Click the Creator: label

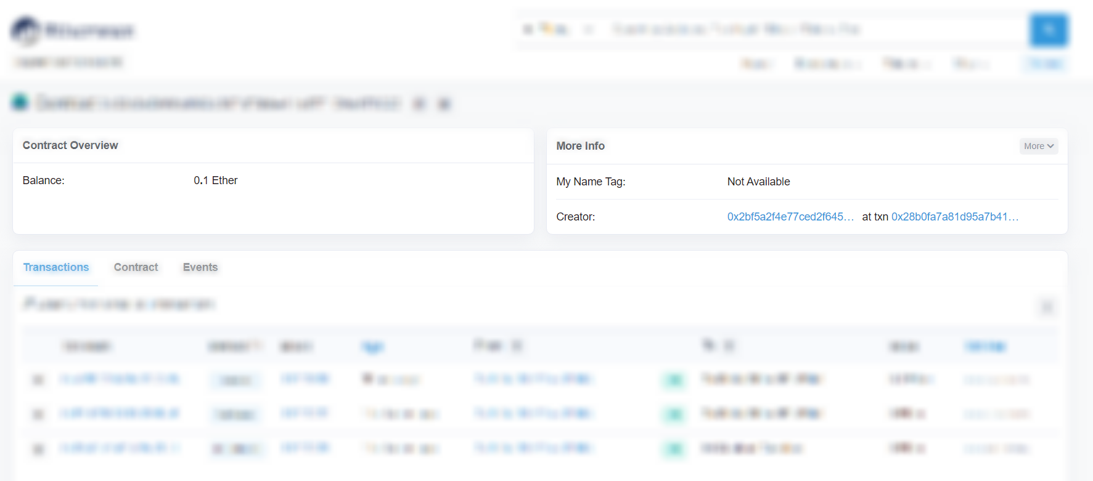click(575, 217)
